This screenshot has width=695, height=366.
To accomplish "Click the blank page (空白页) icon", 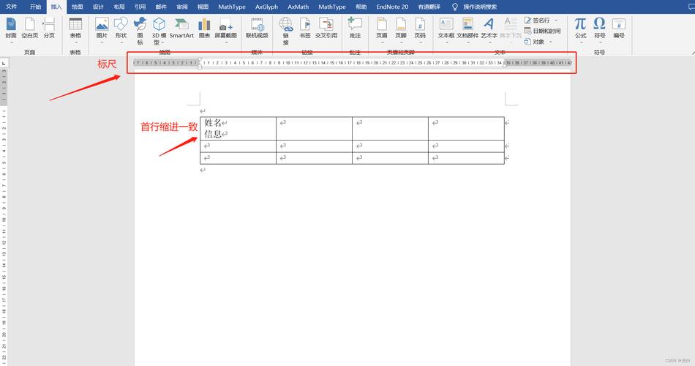I will [30, 28].
